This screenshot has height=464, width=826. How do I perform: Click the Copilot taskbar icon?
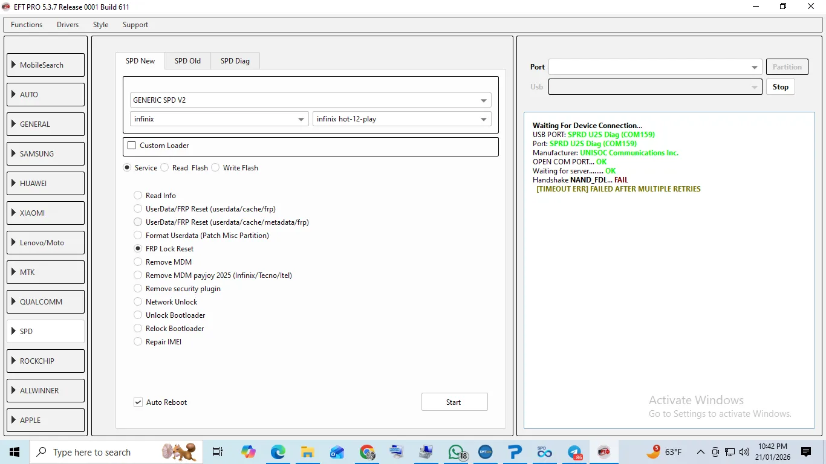[x=248, y=452]
